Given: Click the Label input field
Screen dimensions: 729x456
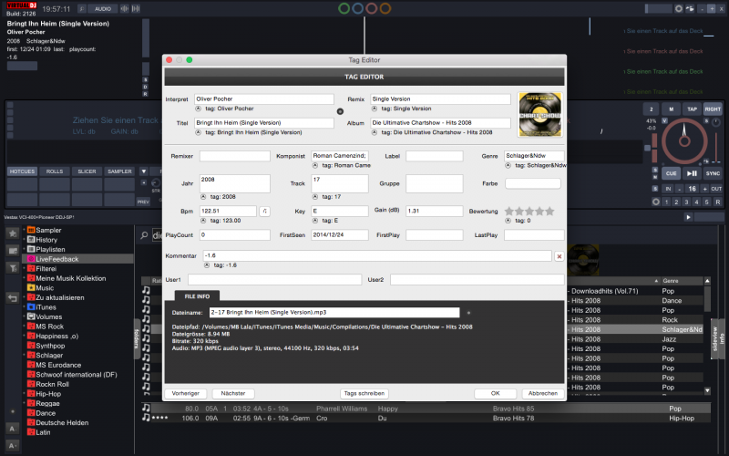Looking at the screenshot, I should coord(435,156).
